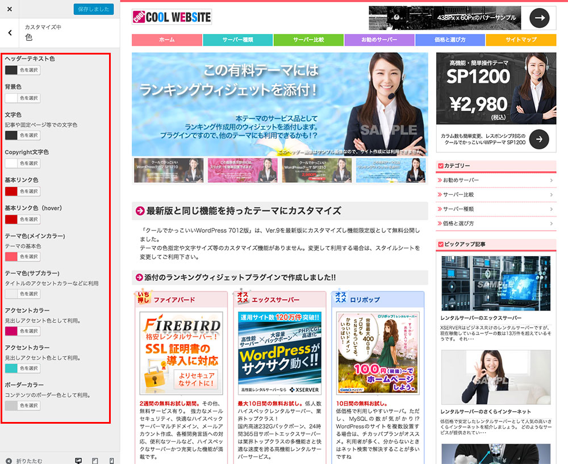Open the SP1200 ¥2,980 sidebar banner

pyautogui.click(x=496, y=89)
